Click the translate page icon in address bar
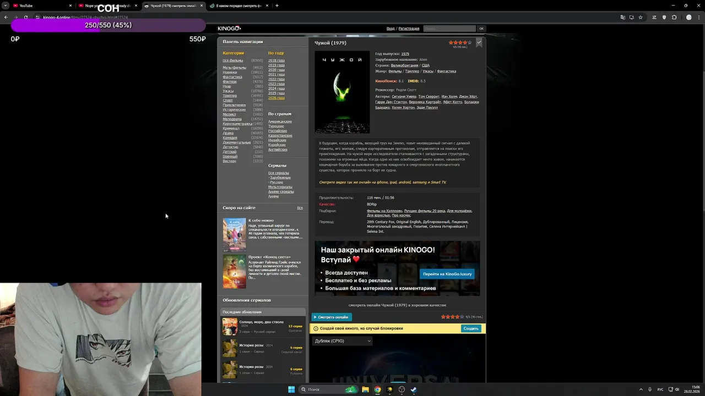 pyautogui.click(x=623, y=17)
